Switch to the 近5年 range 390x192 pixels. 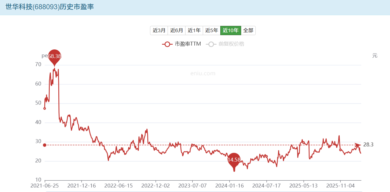point(212,30)
